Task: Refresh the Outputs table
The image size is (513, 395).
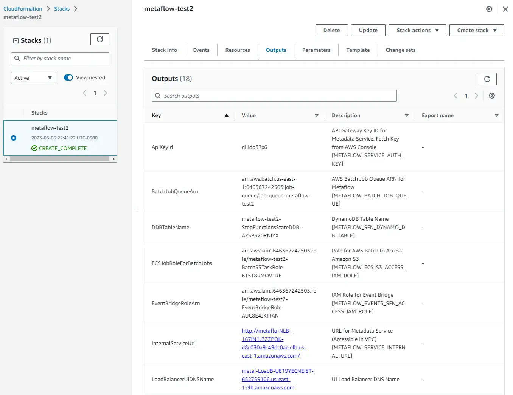Action: point(487,79)
